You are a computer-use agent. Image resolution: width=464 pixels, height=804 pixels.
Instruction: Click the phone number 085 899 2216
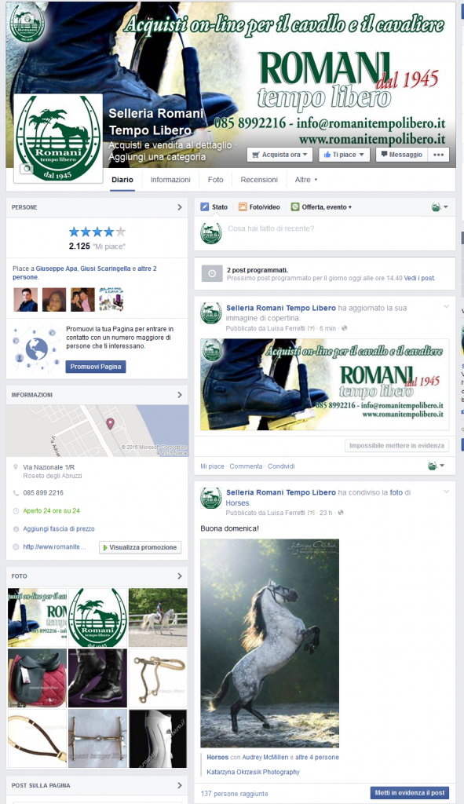[43, 493]
